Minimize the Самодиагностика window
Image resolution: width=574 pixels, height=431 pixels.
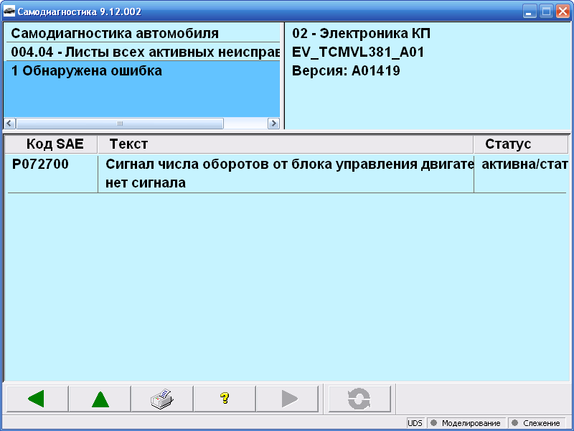point(529,11)
